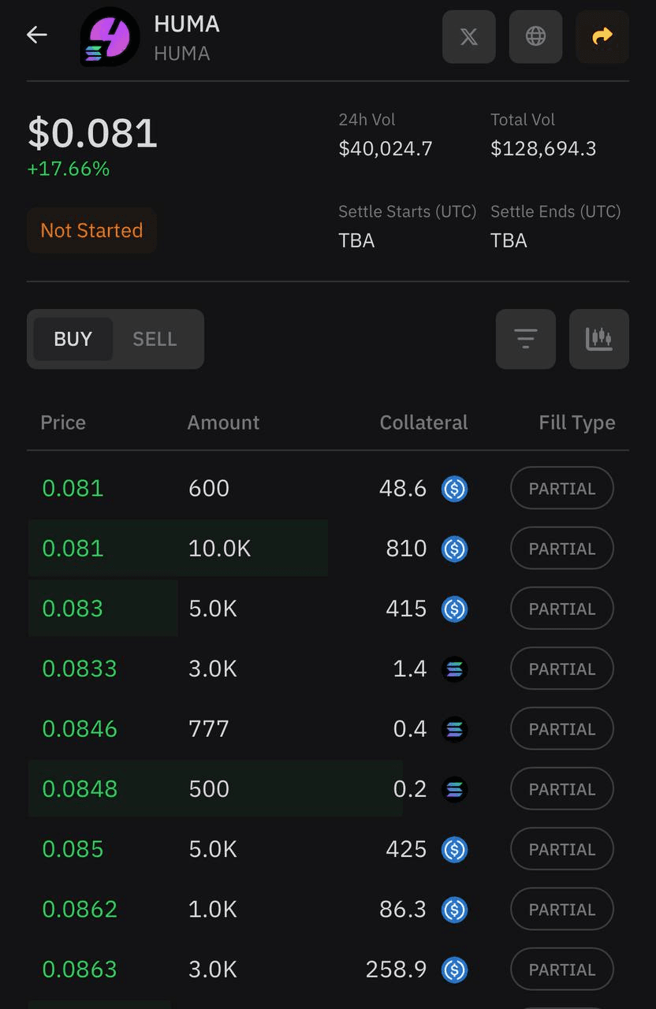Click the gray HUMA ticker subtitle
Viewport: 656px width, 1009px height.
pos(182,54)
